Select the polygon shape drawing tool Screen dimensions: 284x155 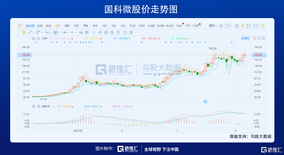tap(38, 32)
